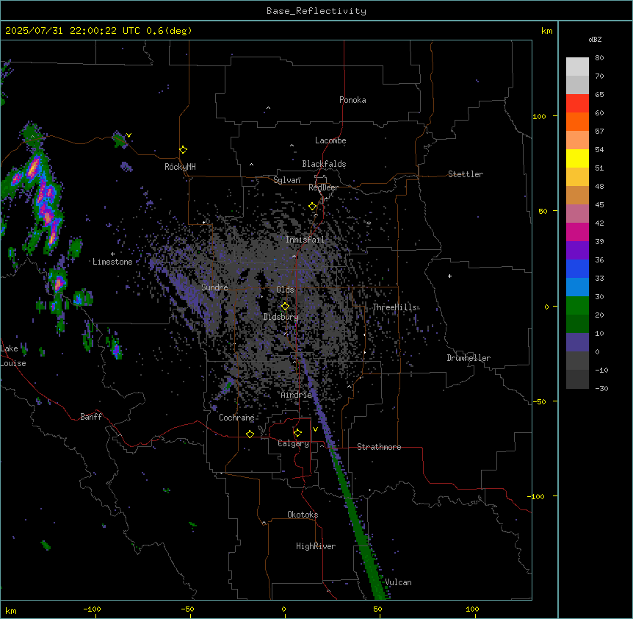Click the Lacombe city label
This screenshot has height=619, width=633.
pyautogui.click(x=330, y=140)
